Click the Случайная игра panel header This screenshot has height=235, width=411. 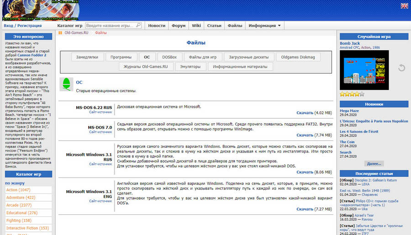[x=374, y=37]
